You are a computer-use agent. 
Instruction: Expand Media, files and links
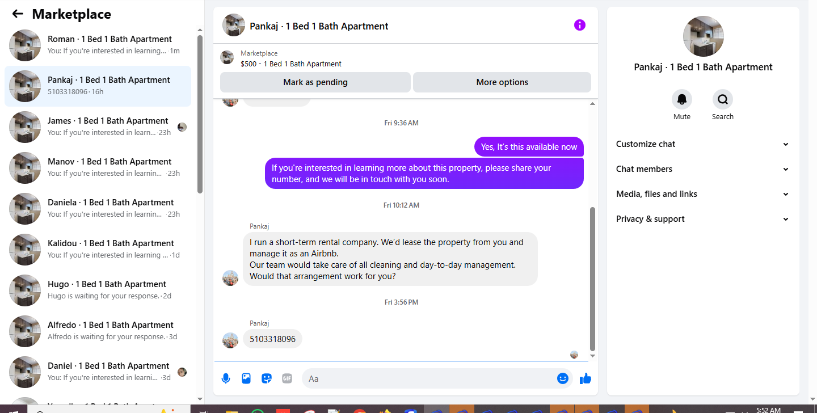(702, 194)
